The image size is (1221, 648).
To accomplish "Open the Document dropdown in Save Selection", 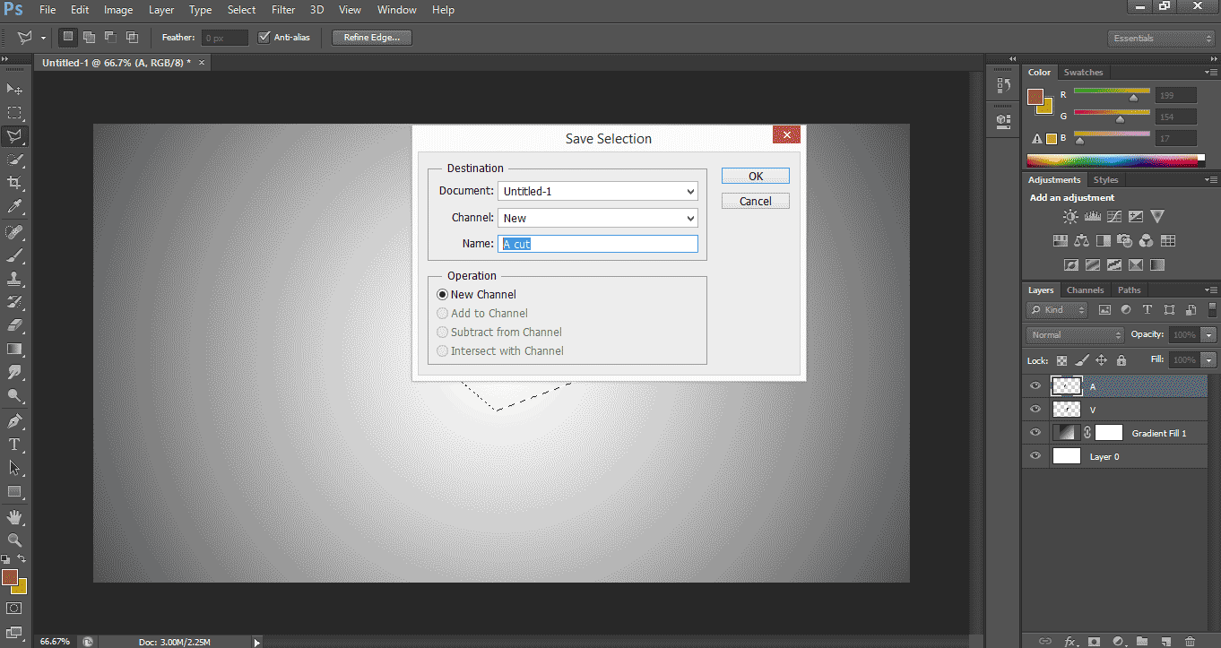I will (x=597, y=191).
